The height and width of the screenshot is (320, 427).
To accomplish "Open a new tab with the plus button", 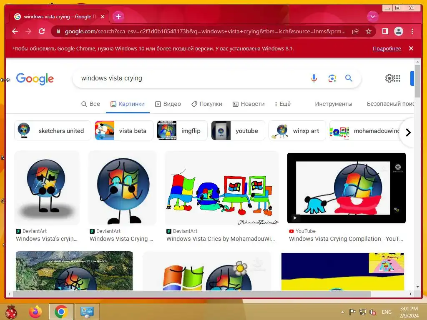I will (x=118, y=17).
